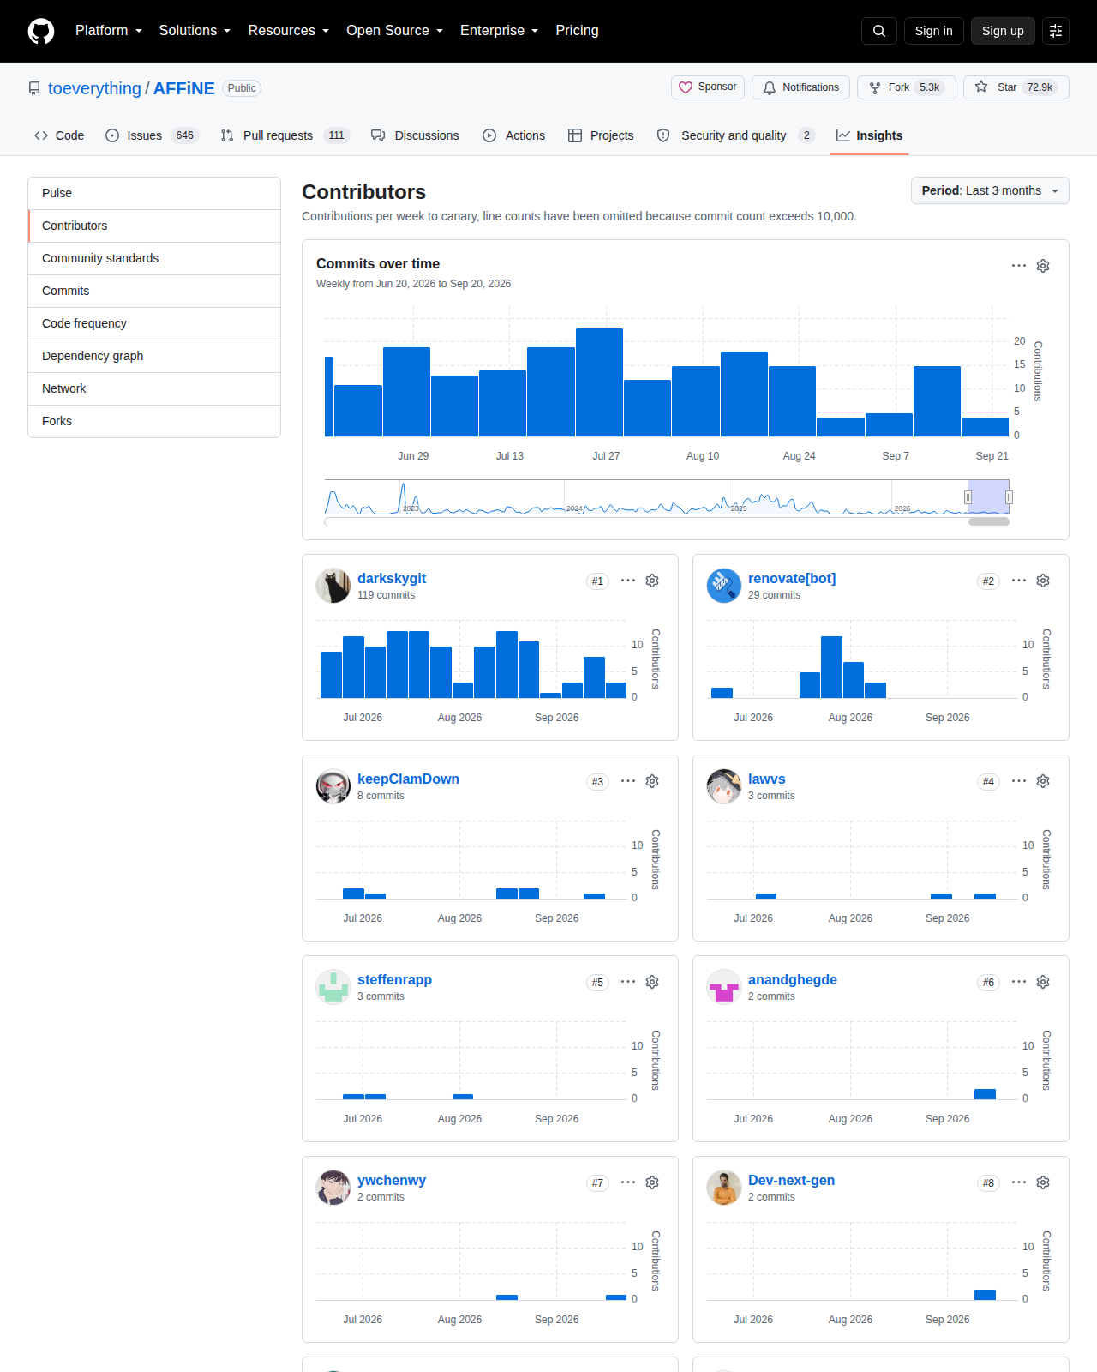This screenshot has width=1097, height=1372.
Task: Click the Sponsor button
Action: point(708,87)
